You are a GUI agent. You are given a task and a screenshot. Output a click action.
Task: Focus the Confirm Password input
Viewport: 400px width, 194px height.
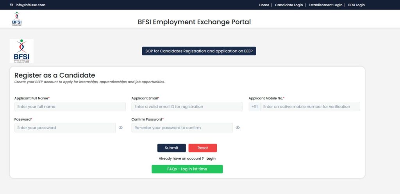click(x=182, y=128)
